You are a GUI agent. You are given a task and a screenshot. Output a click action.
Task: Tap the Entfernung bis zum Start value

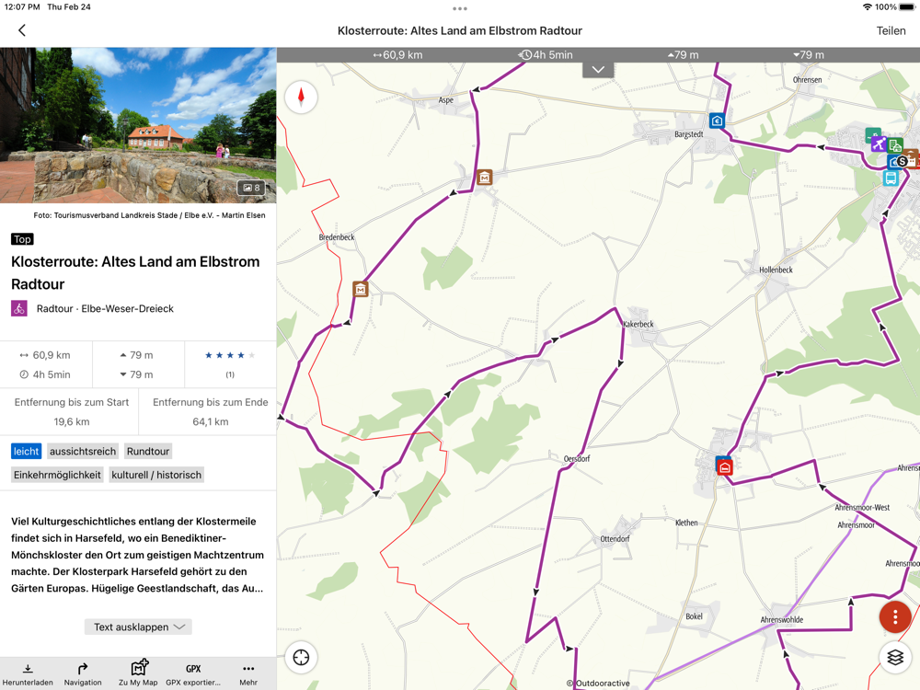point(72,421)
